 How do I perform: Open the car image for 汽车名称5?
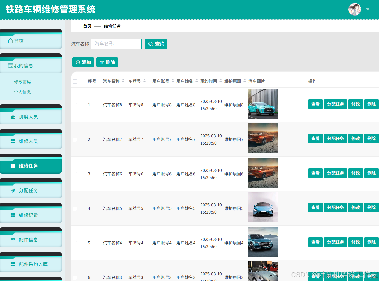tap(263, 207)
